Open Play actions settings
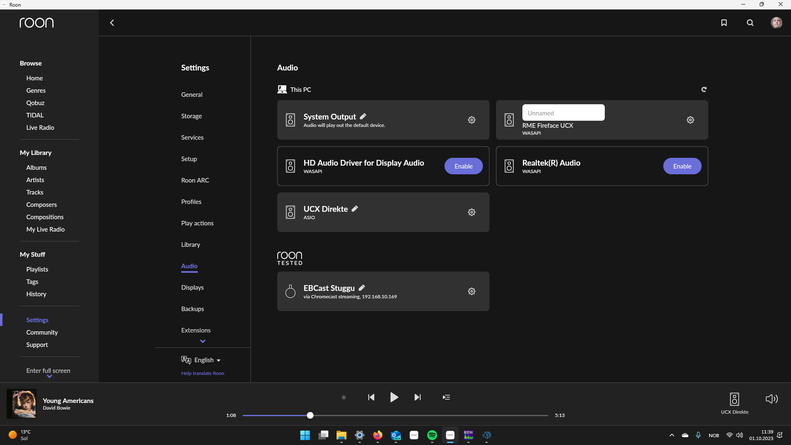 (x=197, y=223)
